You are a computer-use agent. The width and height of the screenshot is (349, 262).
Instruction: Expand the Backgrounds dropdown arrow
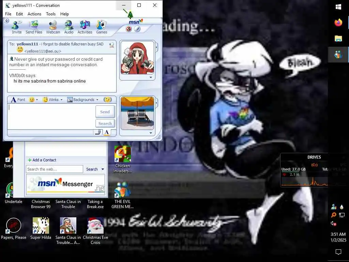click(97, 100)
